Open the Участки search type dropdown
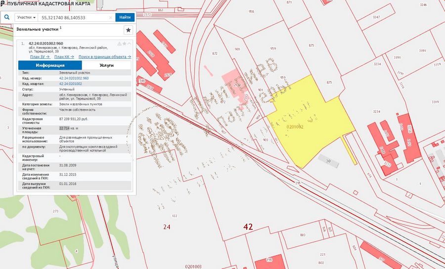Viewport: 445px width, 269px height. coord(26,17)
